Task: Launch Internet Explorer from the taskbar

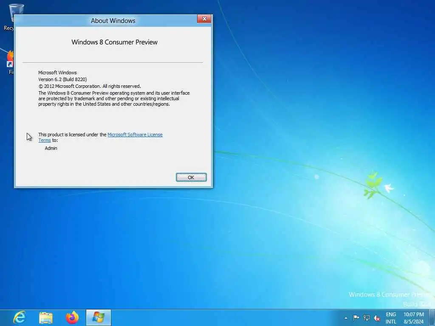Action: click(20, 318)
